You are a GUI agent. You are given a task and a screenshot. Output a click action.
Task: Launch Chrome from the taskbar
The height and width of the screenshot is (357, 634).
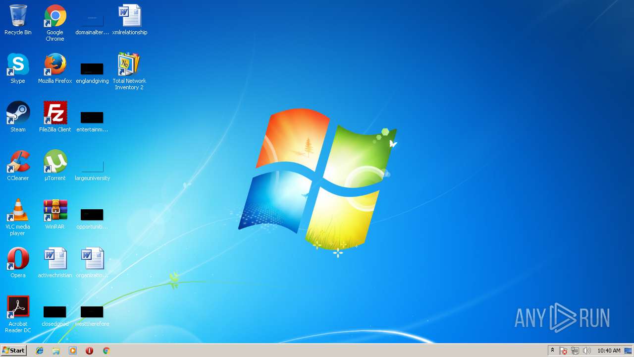click(106, 351)
